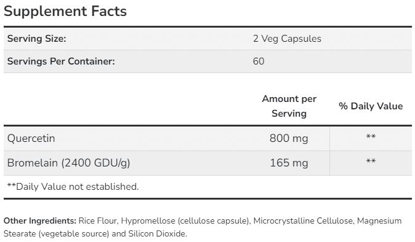The width and height of the screenshot is (415, 242).
Task: Click the 800 mg amount
Action: point(289,138)
